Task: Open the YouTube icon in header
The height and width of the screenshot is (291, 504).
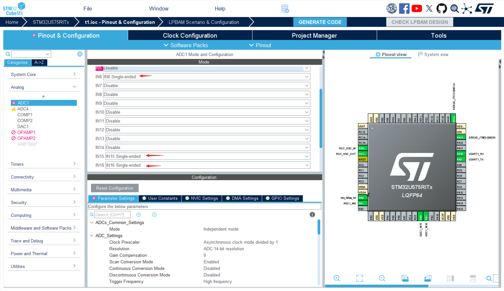Action: [x=417, y=9]
